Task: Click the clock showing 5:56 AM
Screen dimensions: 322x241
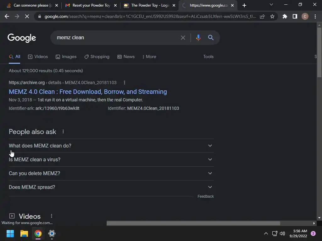Action: click(x=298, y=233)
